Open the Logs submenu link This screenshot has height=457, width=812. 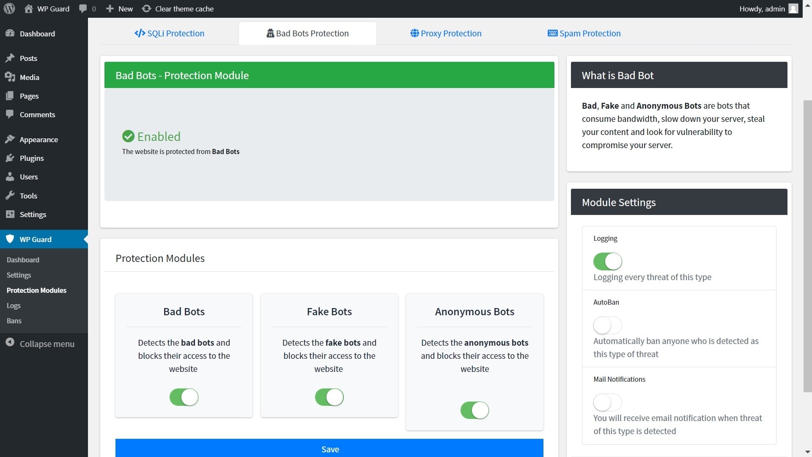tap(14, 306)
